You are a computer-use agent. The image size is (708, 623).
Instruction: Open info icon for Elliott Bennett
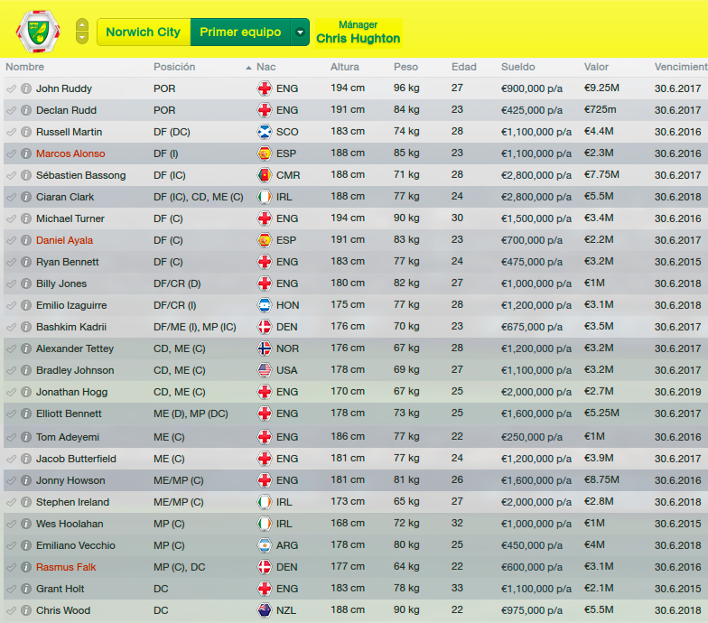point(26,414)
